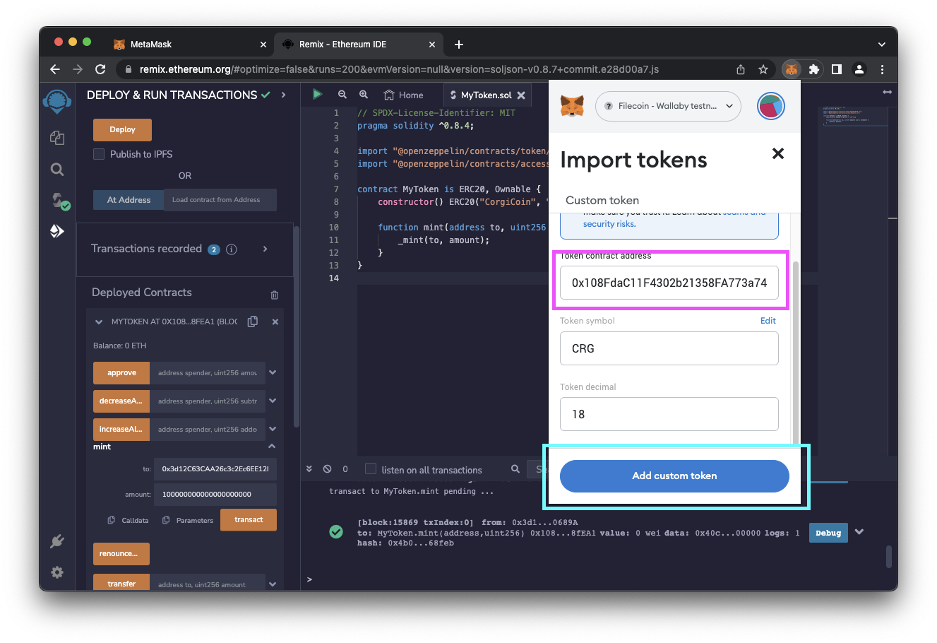Expand the Deploy & Run panel header arrow

pyautogui.click(x=284, y=95)
